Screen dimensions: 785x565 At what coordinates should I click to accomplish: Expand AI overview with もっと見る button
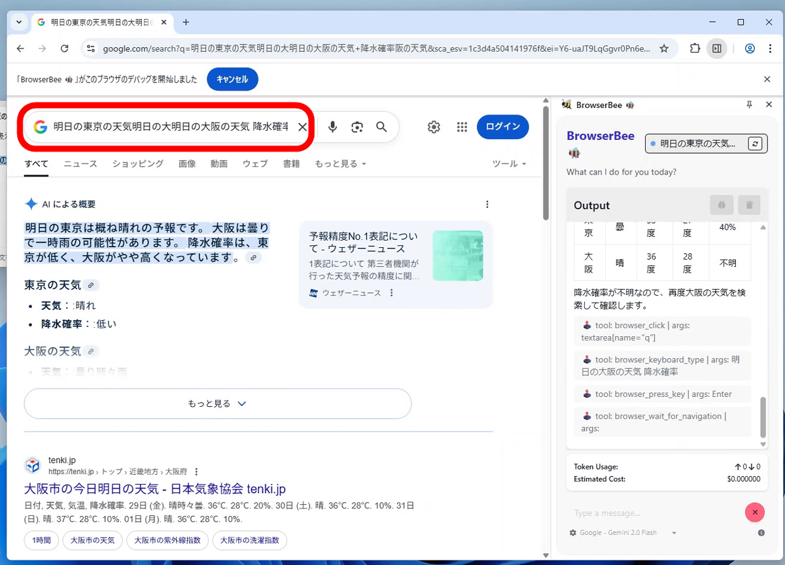click(x=217, y=403)
